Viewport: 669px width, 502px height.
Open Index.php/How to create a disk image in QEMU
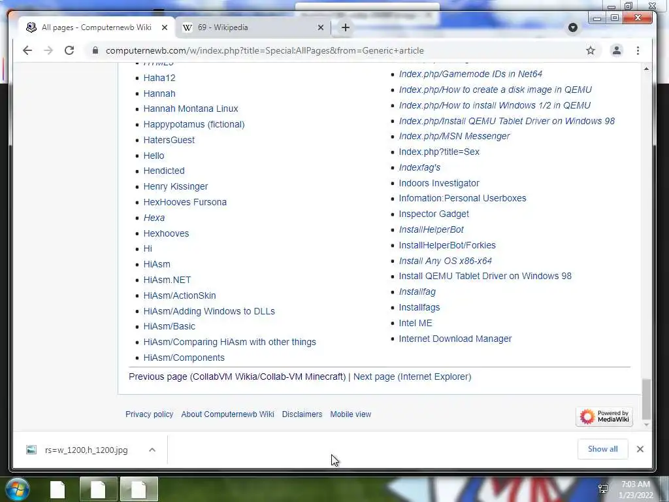coord(495,90)
